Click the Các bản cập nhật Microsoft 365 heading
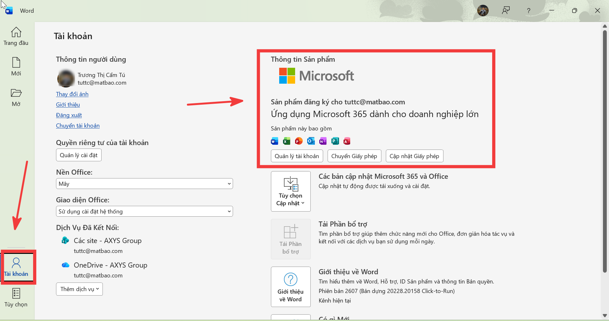Screen dimensions: 609x321 click(x=383, y=176)
